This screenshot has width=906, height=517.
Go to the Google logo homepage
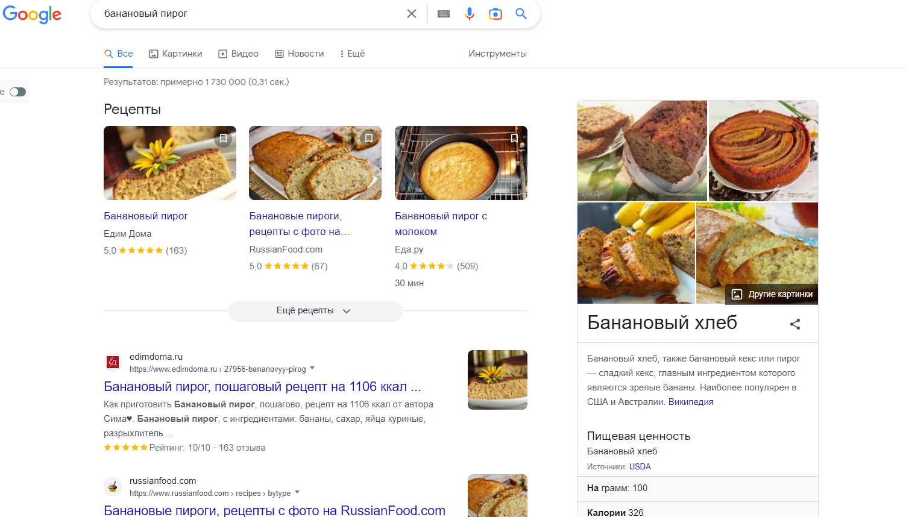click(x=32, y=14)
